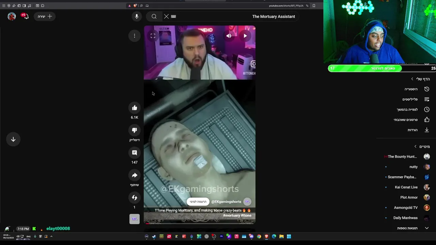Screen dimensions: 436x245
Task: Open the on-screen keyboard icon in search
Action: tap(174, 16)
